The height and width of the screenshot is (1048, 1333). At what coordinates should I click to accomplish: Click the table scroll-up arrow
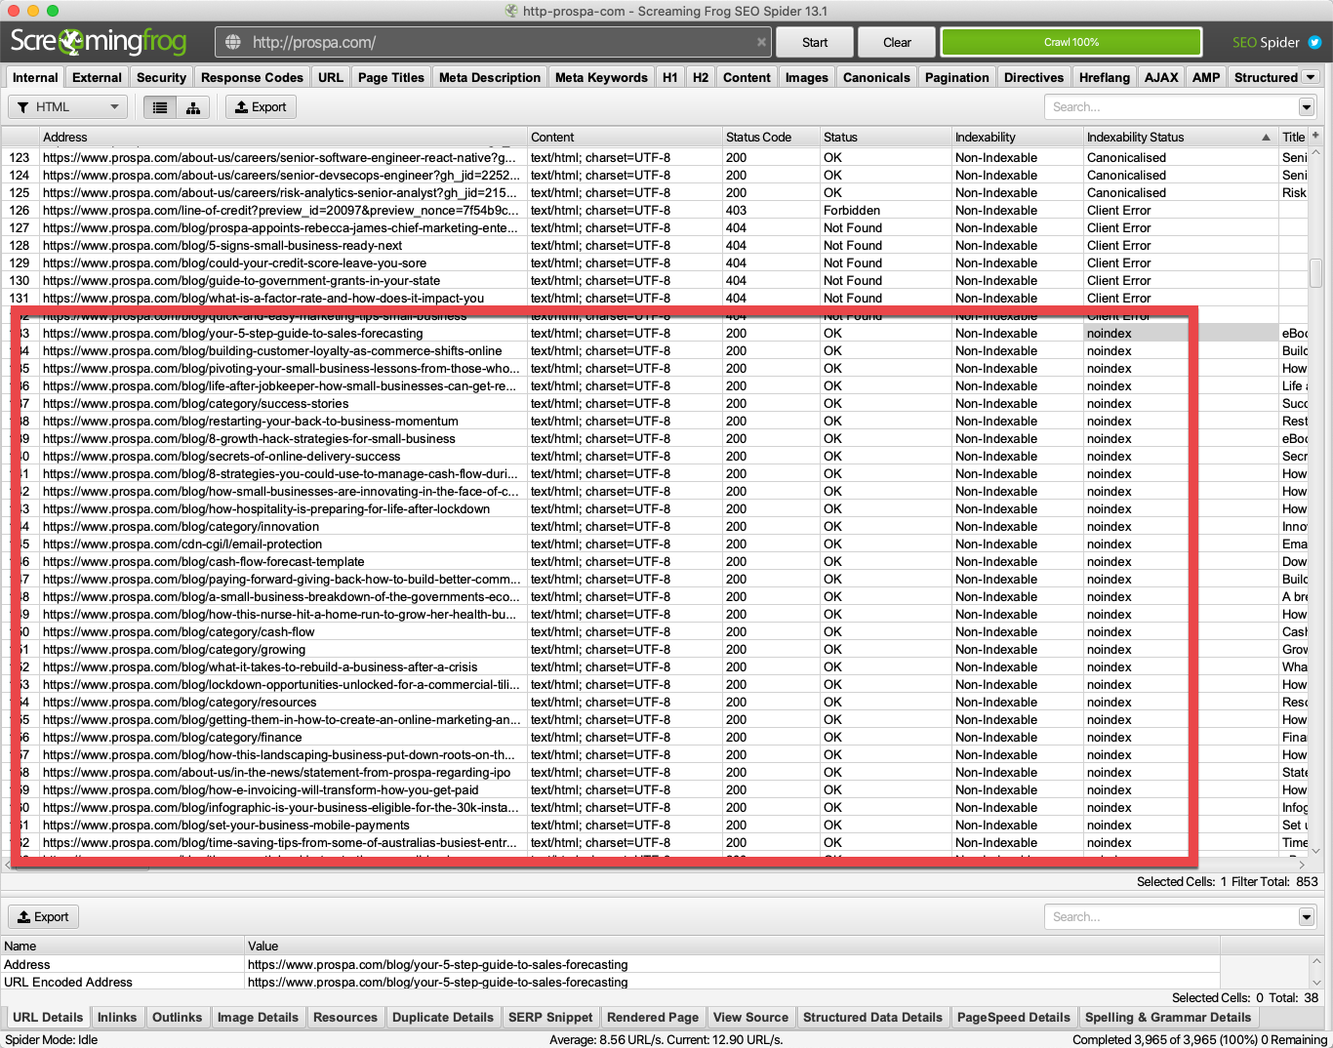1315,153
